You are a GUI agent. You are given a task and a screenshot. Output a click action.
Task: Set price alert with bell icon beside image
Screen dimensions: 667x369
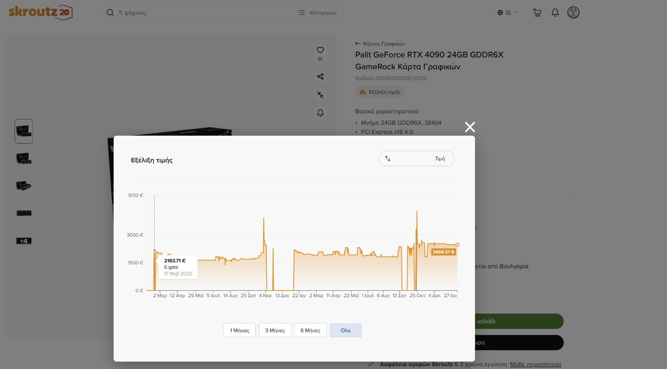tap(320, 113)
